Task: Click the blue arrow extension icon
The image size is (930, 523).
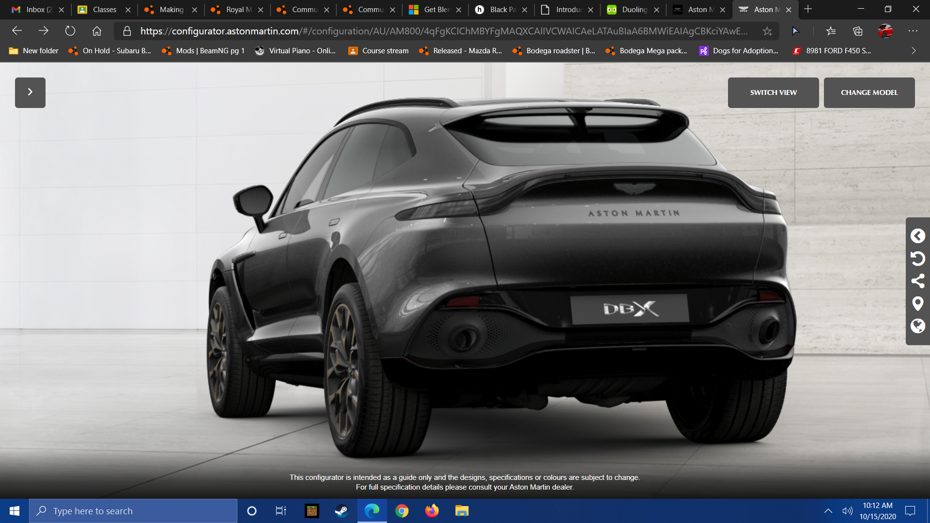Action: (795, 31)
